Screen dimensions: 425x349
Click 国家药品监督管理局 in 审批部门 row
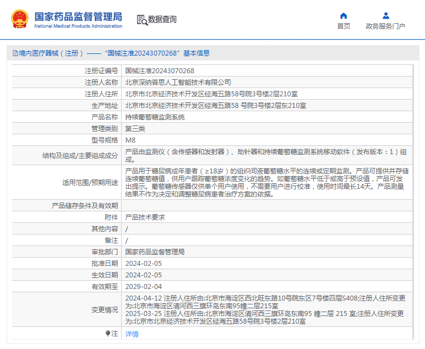[155, 252]
